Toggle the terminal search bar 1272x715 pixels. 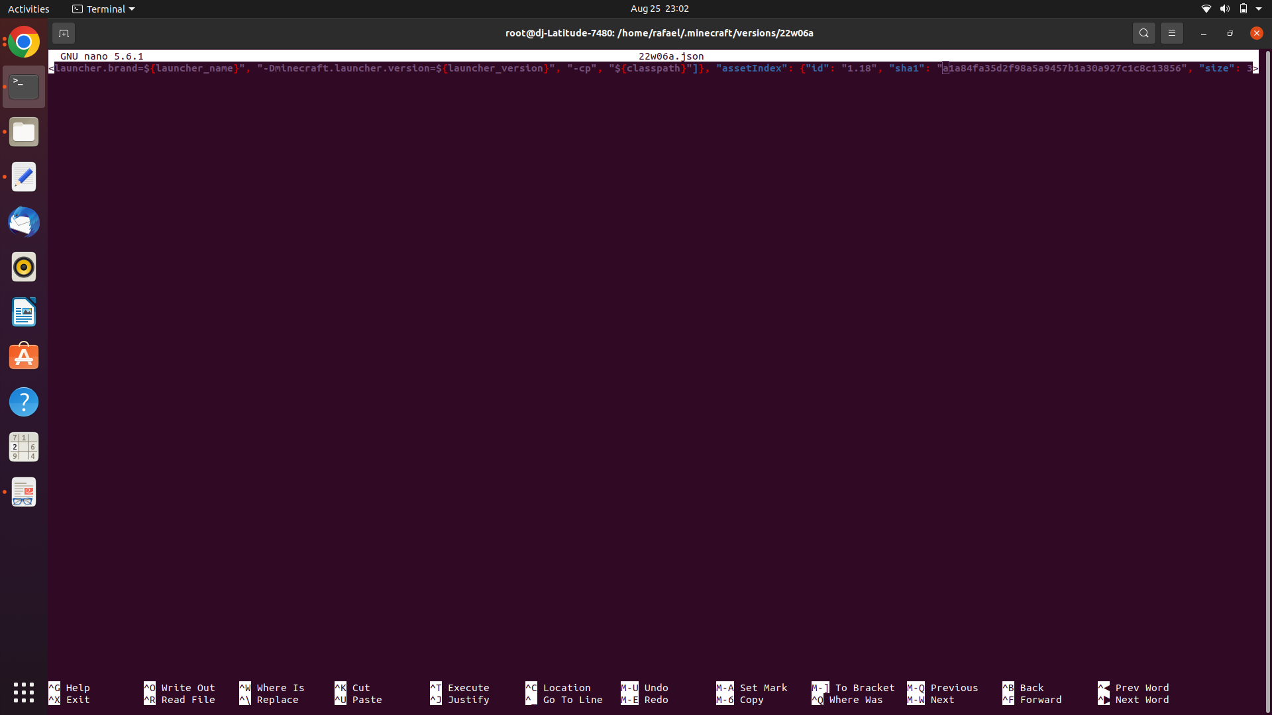point(1143,32)
